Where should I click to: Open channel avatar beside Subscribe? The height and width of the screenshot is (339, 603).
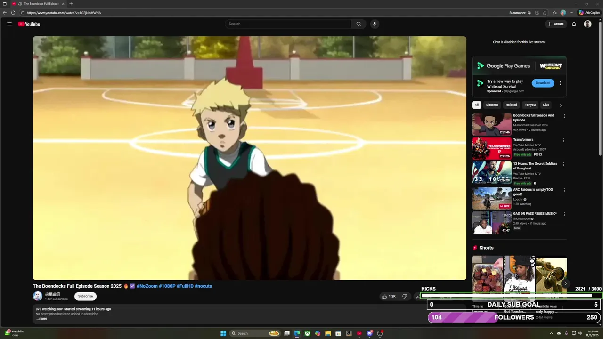(x=38, y=296)
